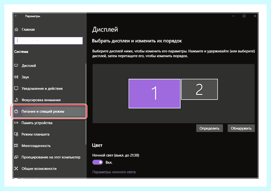Go to Общие возможности
Image resolution: width=271 pixels, height=191 pixels.
point(39,169)
